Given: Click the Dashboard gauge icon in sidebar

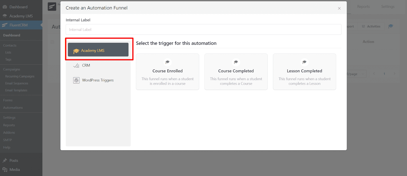Looking at the screenshot, I should 5,7.
